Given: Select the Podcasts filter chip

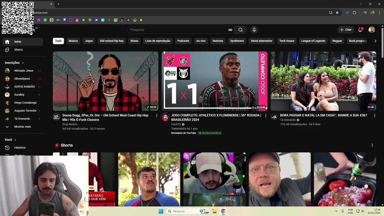Looking at the screenshot, I should [183, 41].
